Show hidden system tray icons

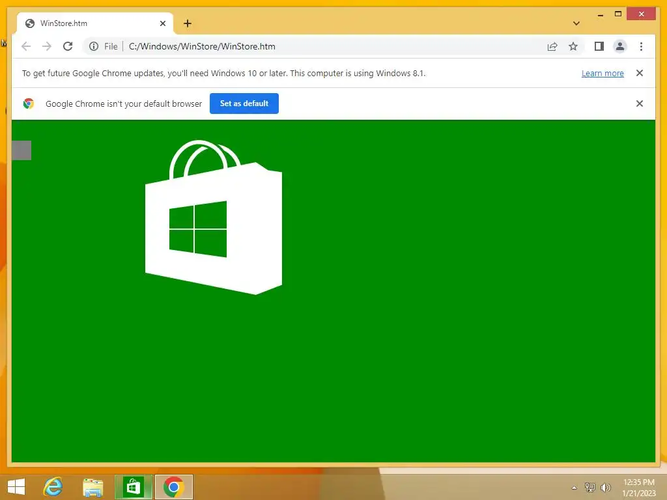(574, 488)
